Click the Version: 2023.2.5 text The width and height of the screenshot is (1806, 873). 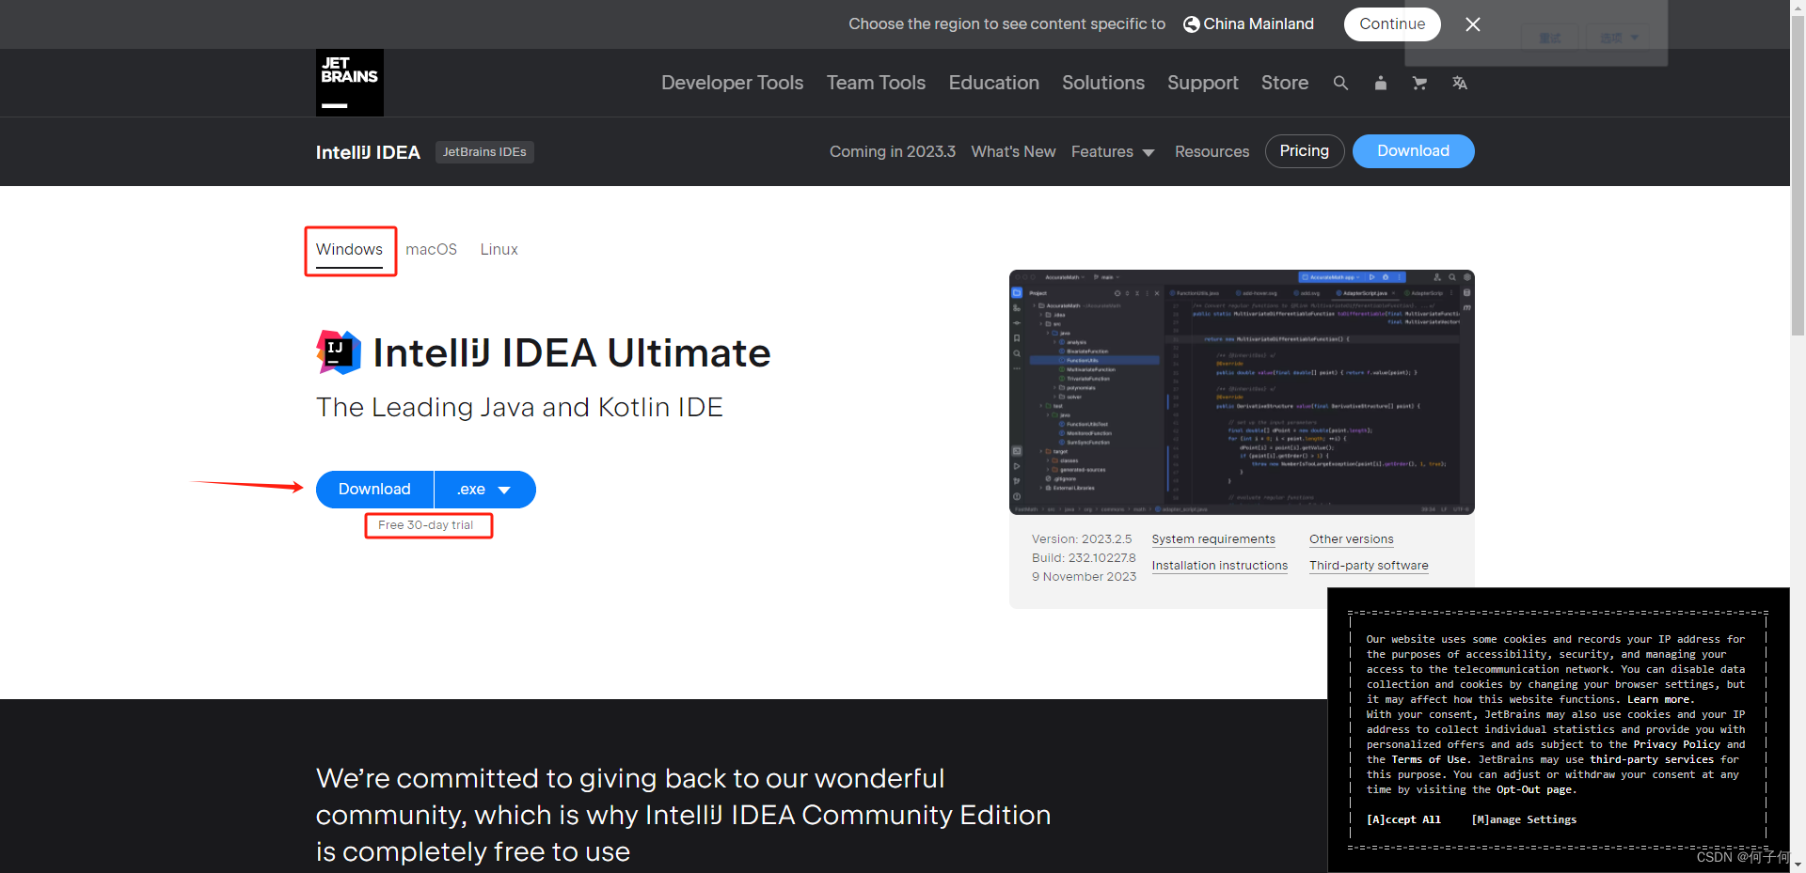click(x=1082, y=539)
